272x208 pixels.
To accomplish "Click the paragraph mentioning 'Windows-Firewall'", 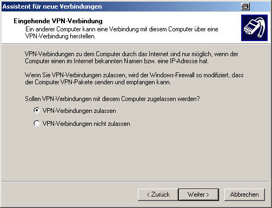I will point(134,78).
